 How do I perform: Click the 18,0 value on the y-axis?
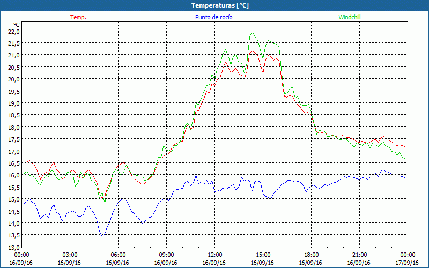pos(14,128)
